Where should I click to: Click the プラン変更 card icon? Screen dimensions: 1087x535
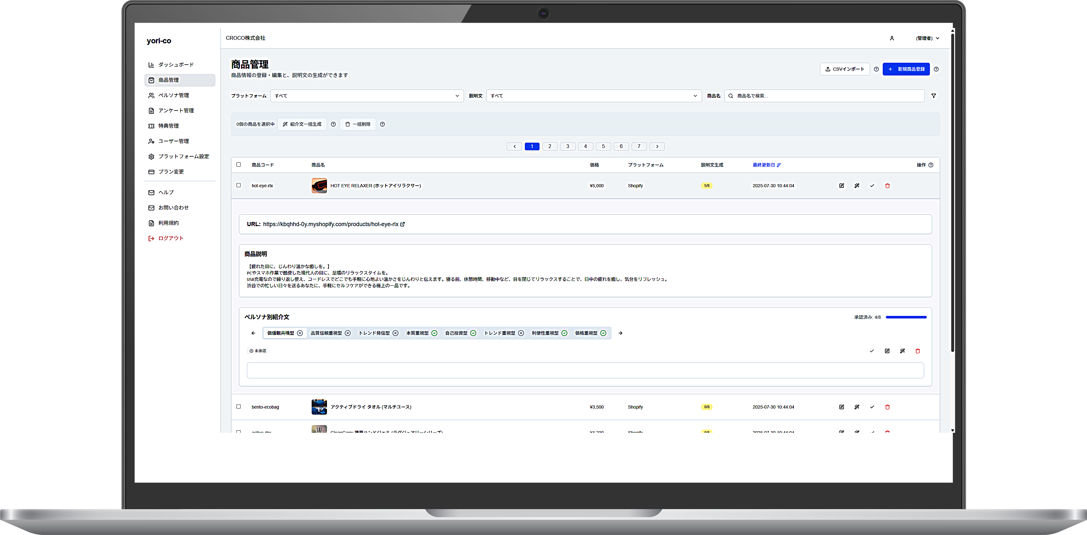pos(151,172)
